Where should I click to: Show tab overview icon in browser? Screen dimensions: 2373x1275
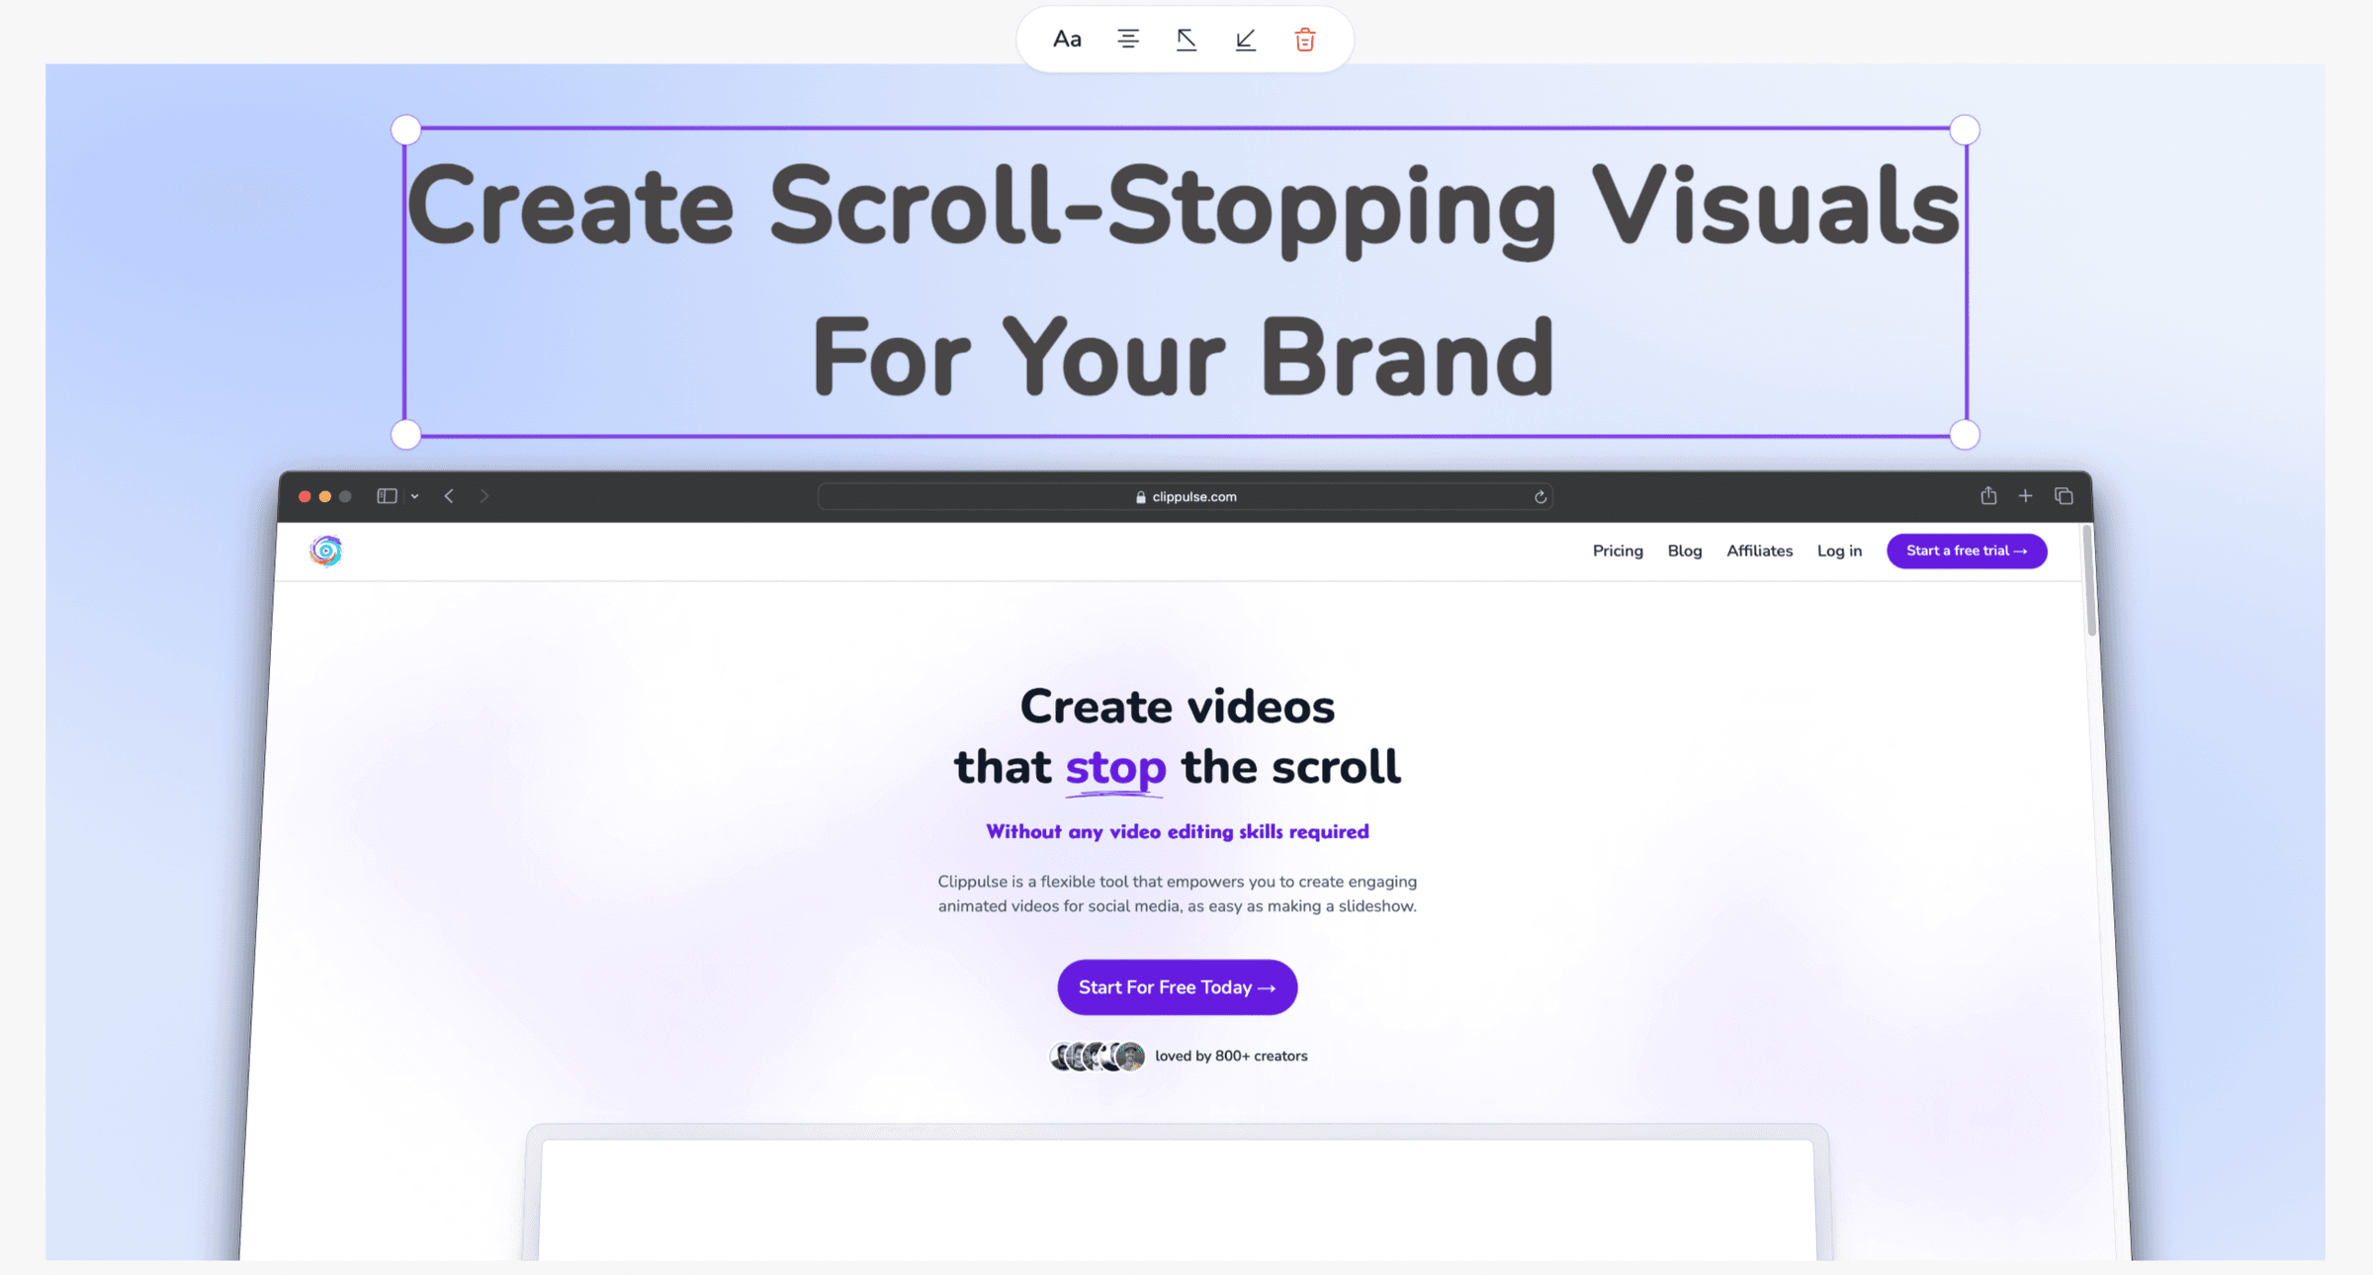(2064, 496)
